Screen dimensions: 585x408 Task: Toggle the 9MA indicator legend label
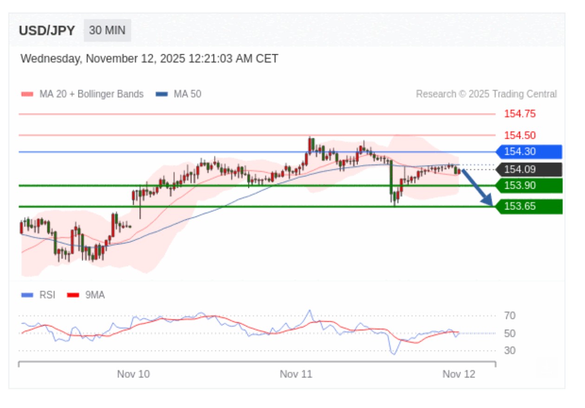[x=95, y=295]
